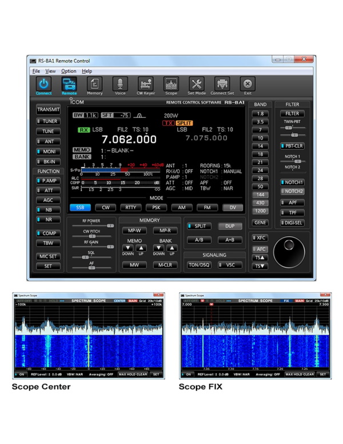Click the AGC function button
The image size is (343, 444).
click(x=48, y=200)
